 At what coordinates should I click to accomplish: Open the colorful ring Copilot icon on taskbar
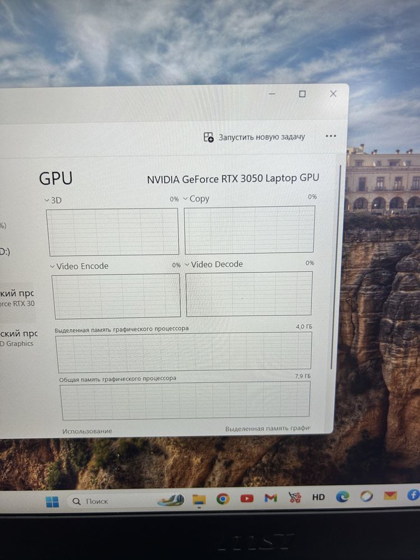point(366,496)
